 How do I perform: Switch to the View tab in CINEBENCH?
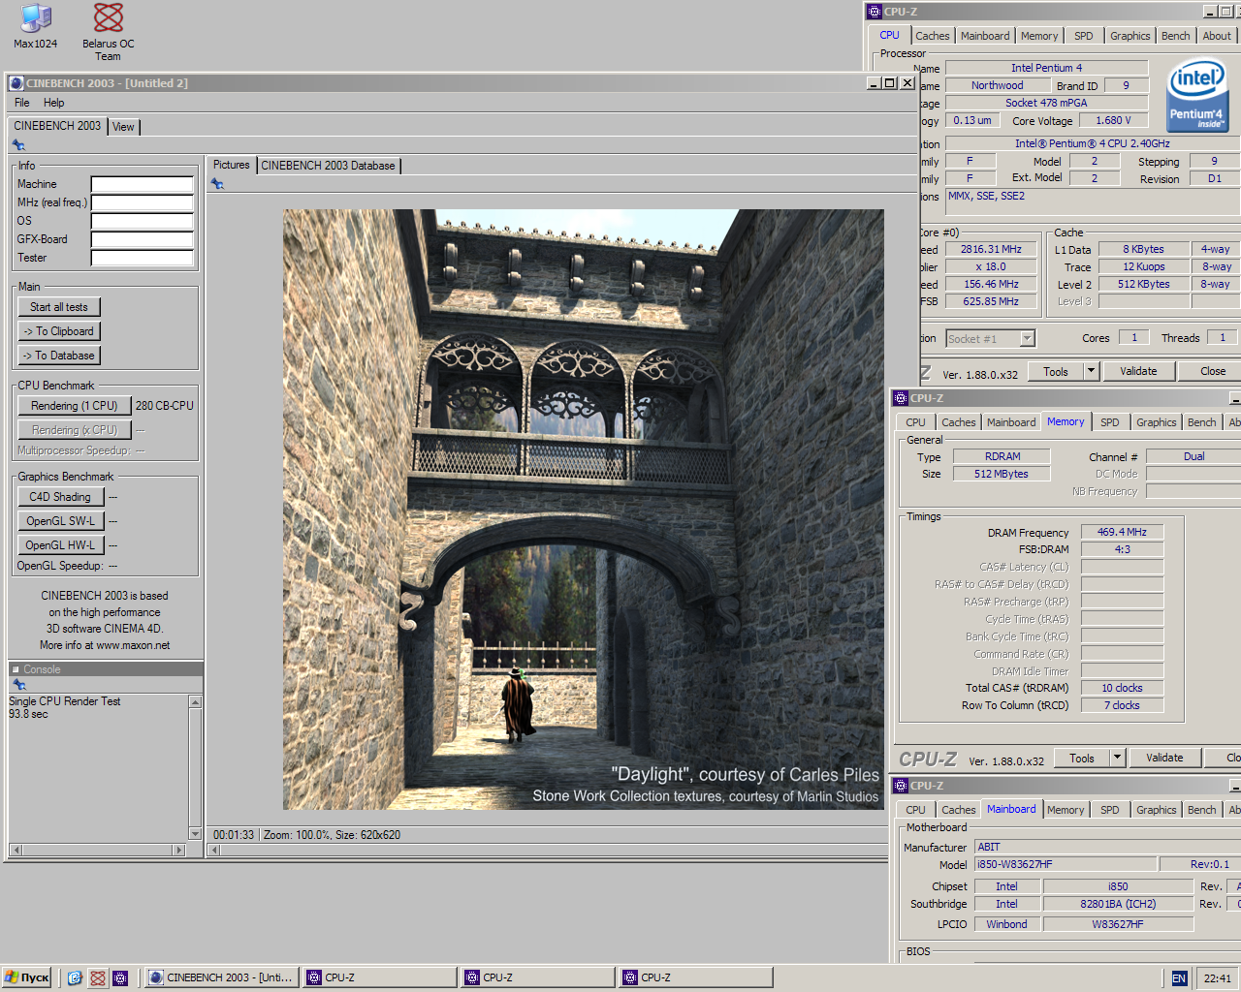pos(123,127)
